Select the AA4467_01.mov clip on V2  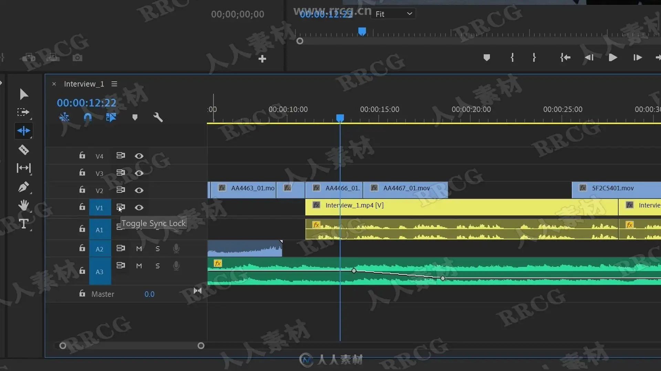(x=406, y=188)
